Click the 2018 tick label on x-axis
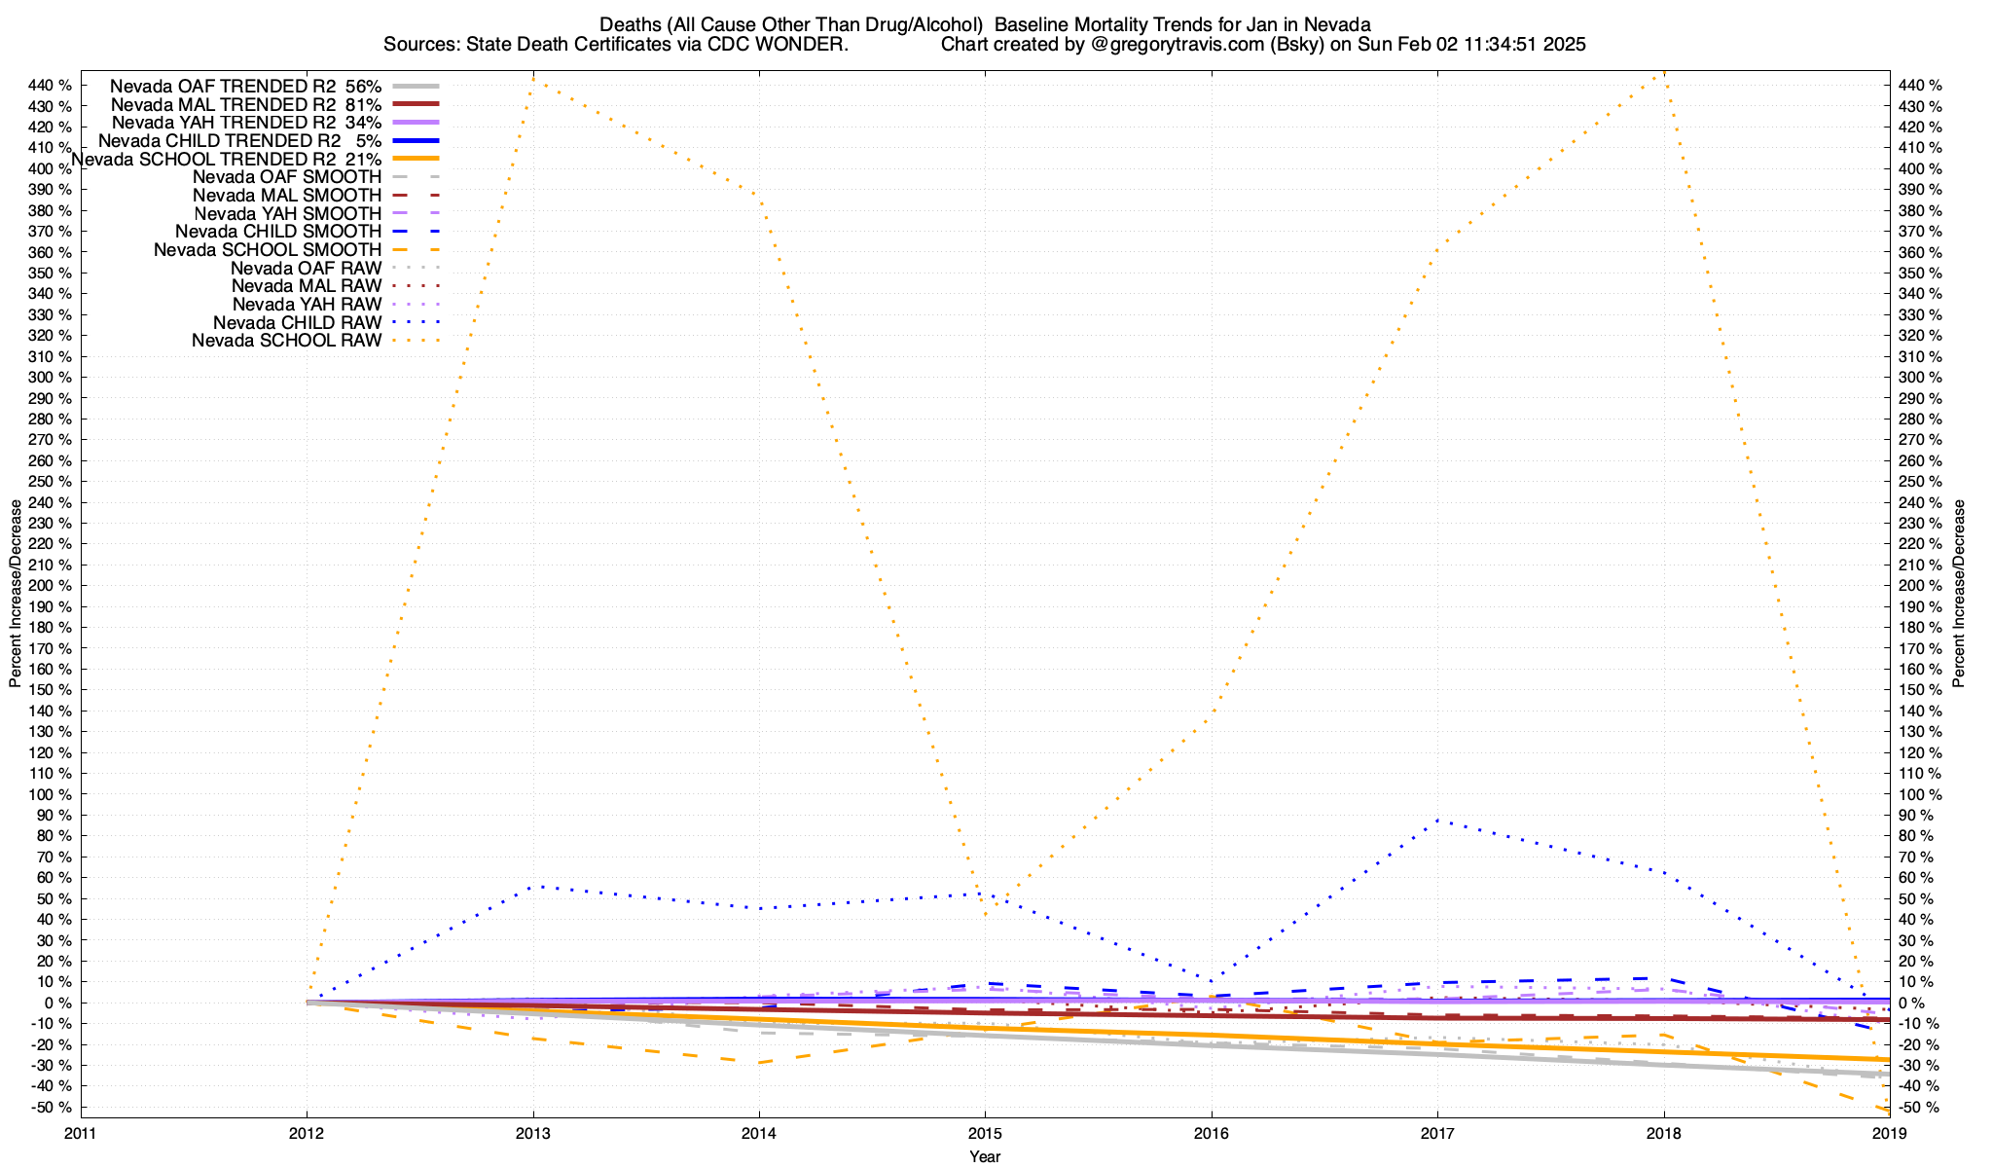Screen dimensions: 1993x1168 pos(1663,1133)
